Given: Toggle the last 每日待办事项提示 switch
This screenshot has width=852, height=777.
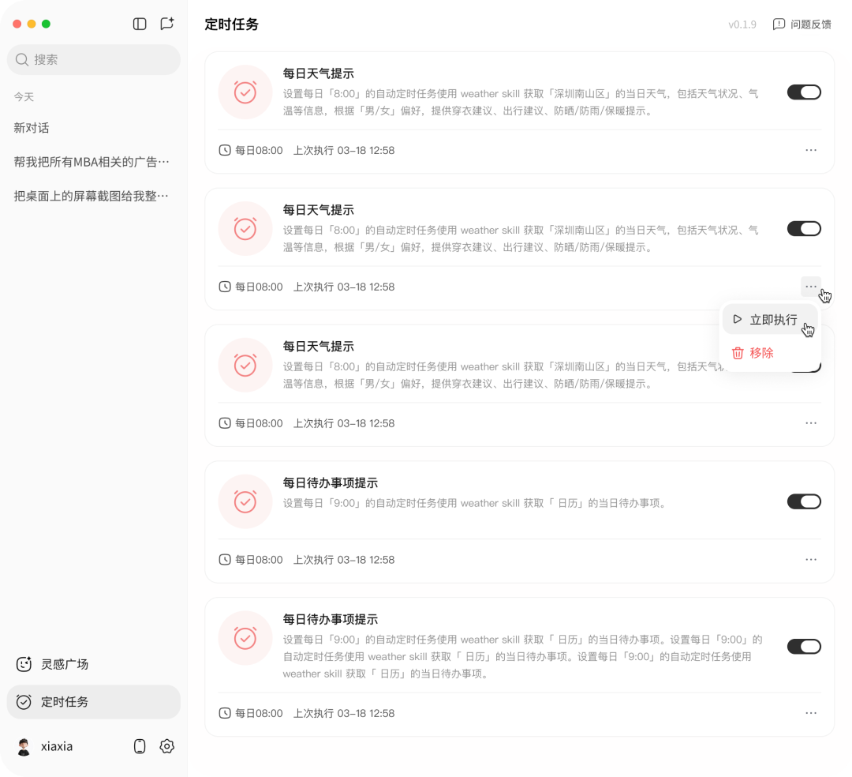Looking at the screenshot, I should click(x=804, y=647).
